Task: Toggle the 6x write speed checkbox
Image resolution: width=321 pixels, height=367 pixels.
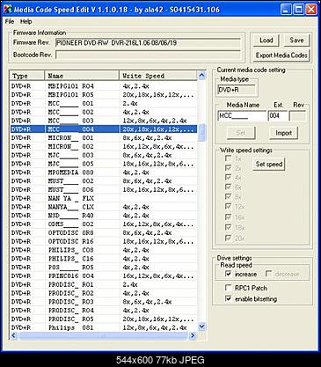Action: (x=228, y=187)
